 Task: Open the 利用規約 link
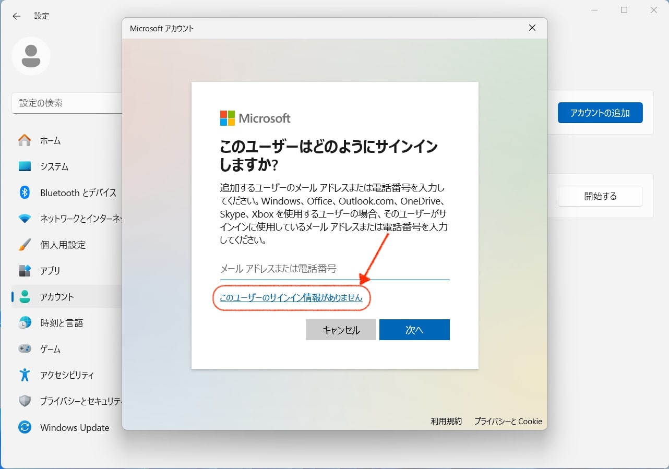tap(446, 421)
